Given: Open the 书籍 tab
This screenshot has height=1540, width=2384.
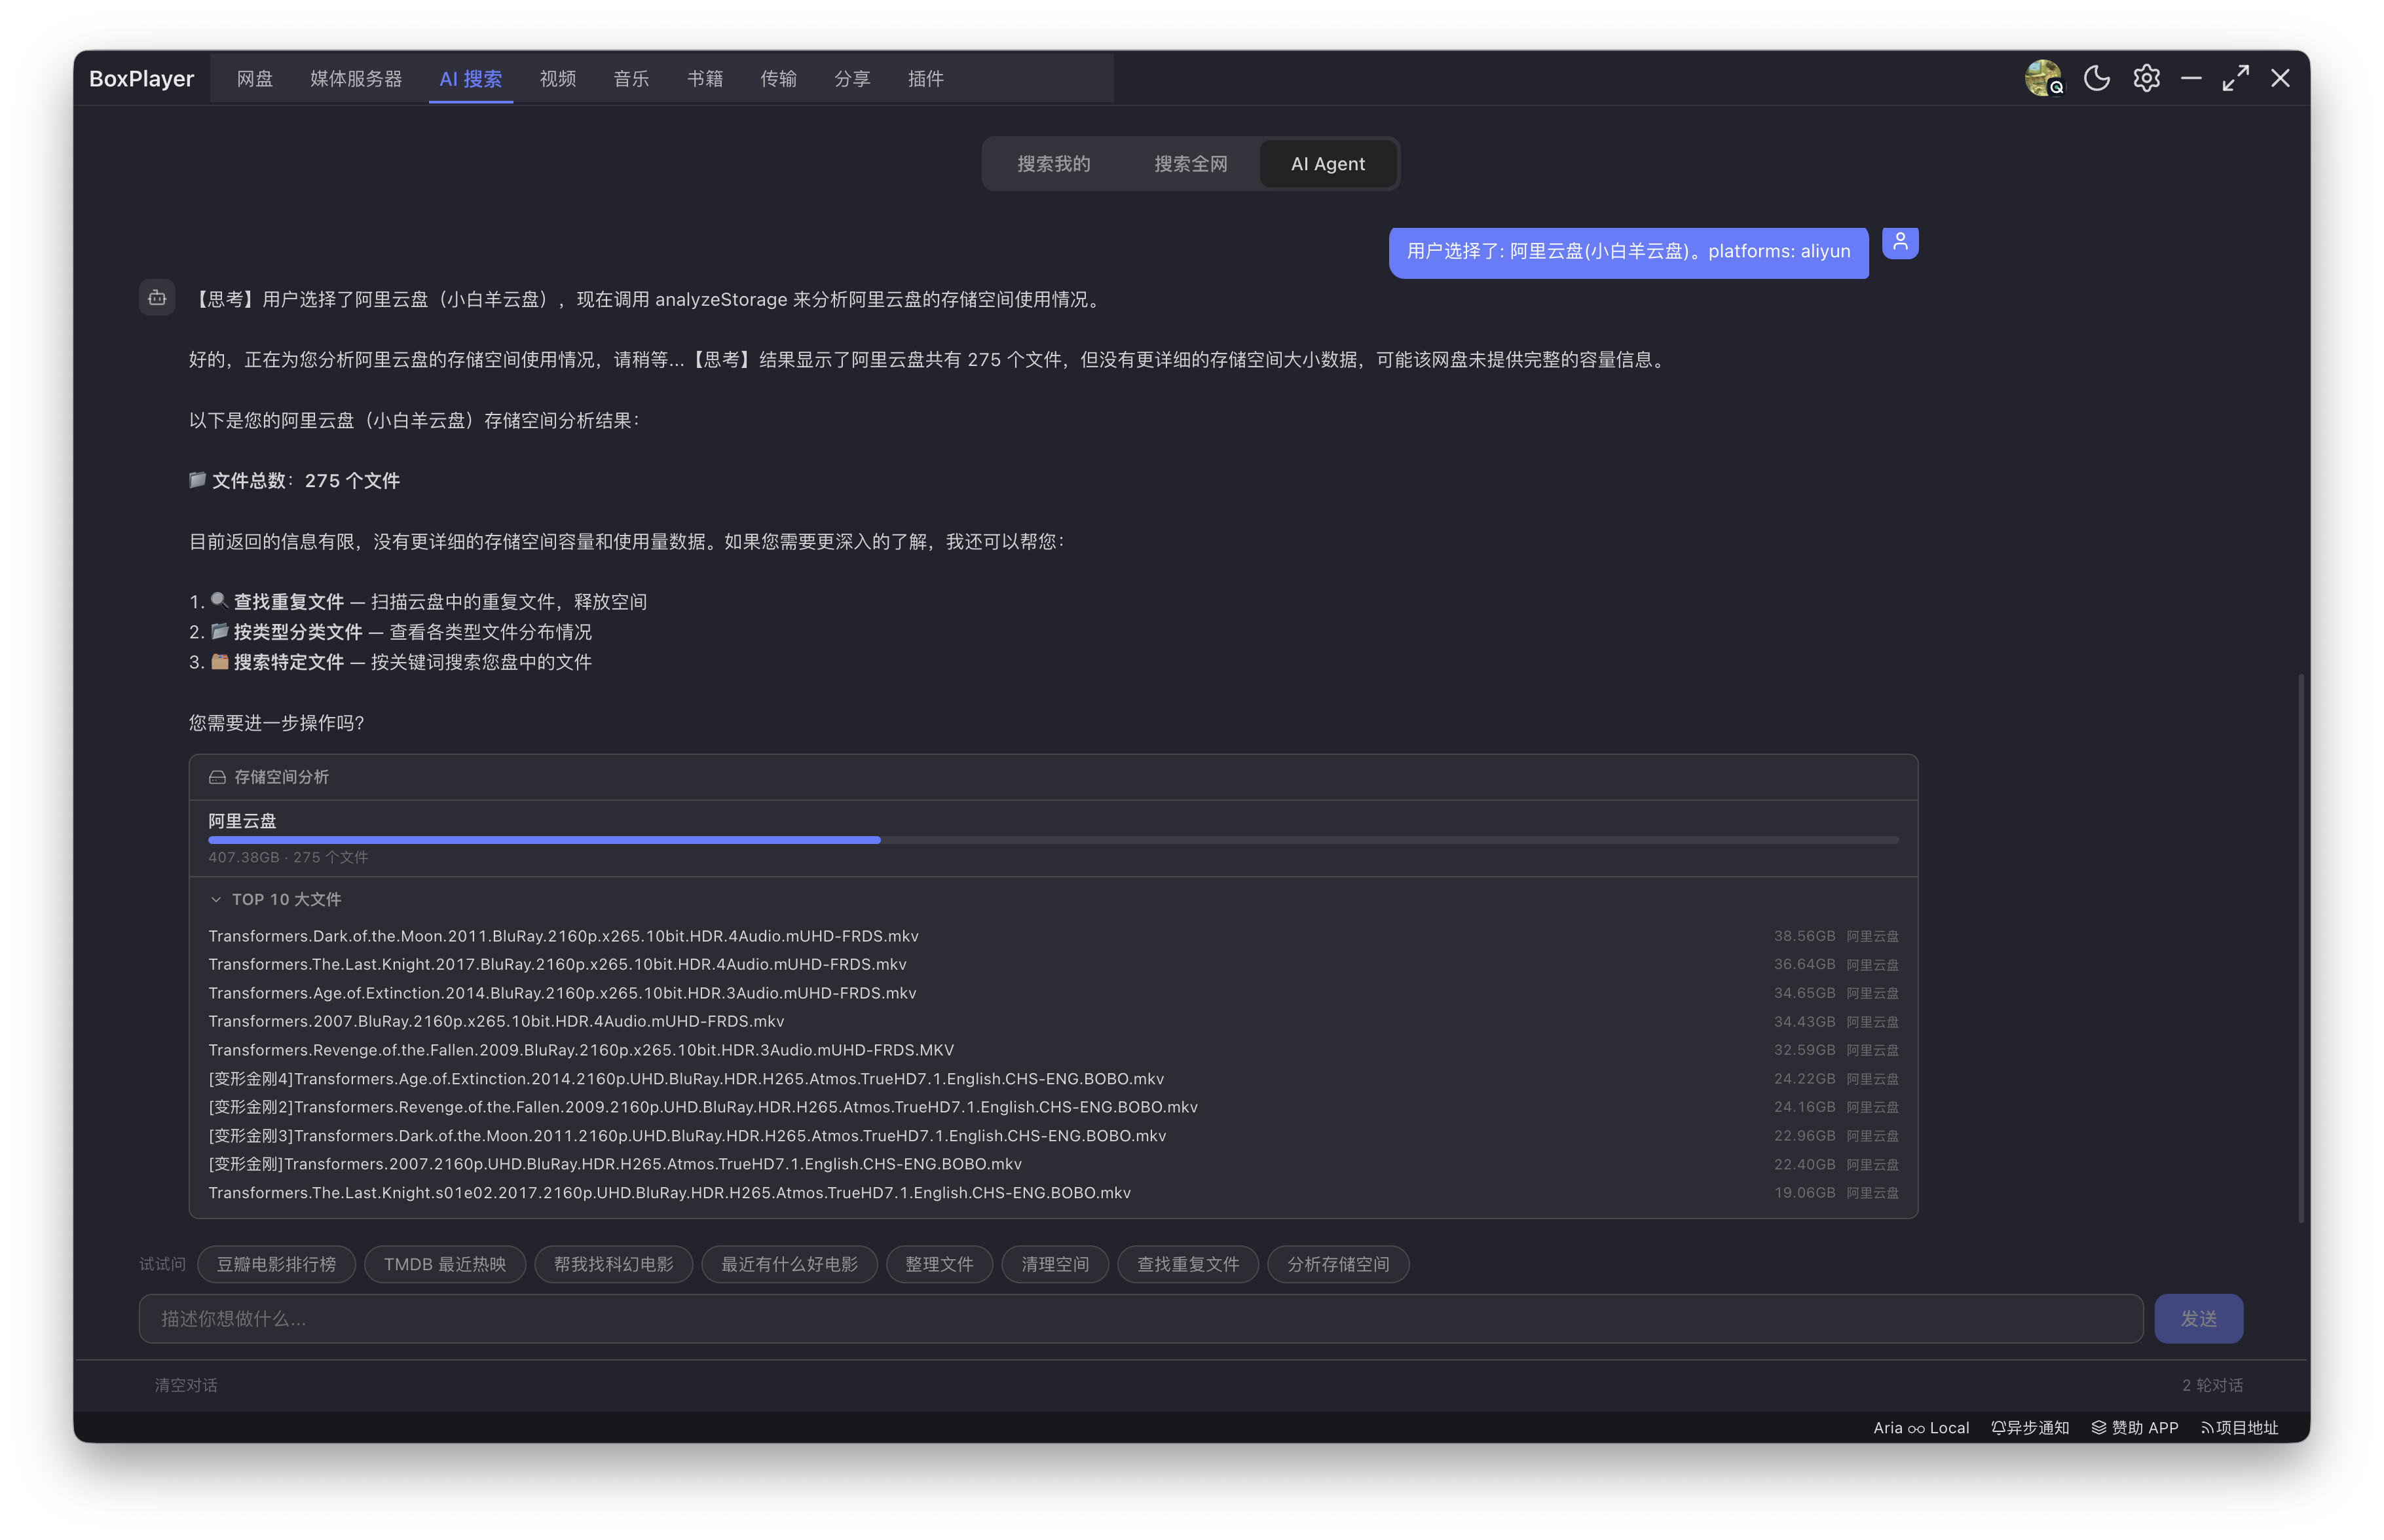Looking at the screenshot, I should pyautogui.click(x=705, y=78).
